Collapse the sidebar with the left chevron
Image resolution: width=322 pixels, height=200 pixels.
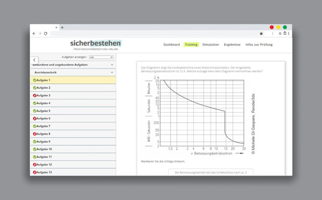click(x=34, y=60)
